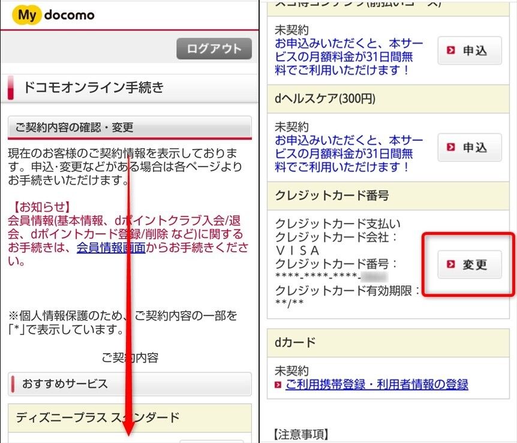Click the ディズニープラス スタンダード row
The width and height of the screenshot is (517, 443).
click(x=130, y=418)
